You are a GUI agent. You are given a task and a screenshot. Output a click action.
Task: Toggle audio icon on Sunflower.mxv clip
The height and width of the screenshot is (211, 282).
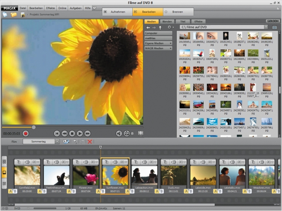[x=115, y=162]
